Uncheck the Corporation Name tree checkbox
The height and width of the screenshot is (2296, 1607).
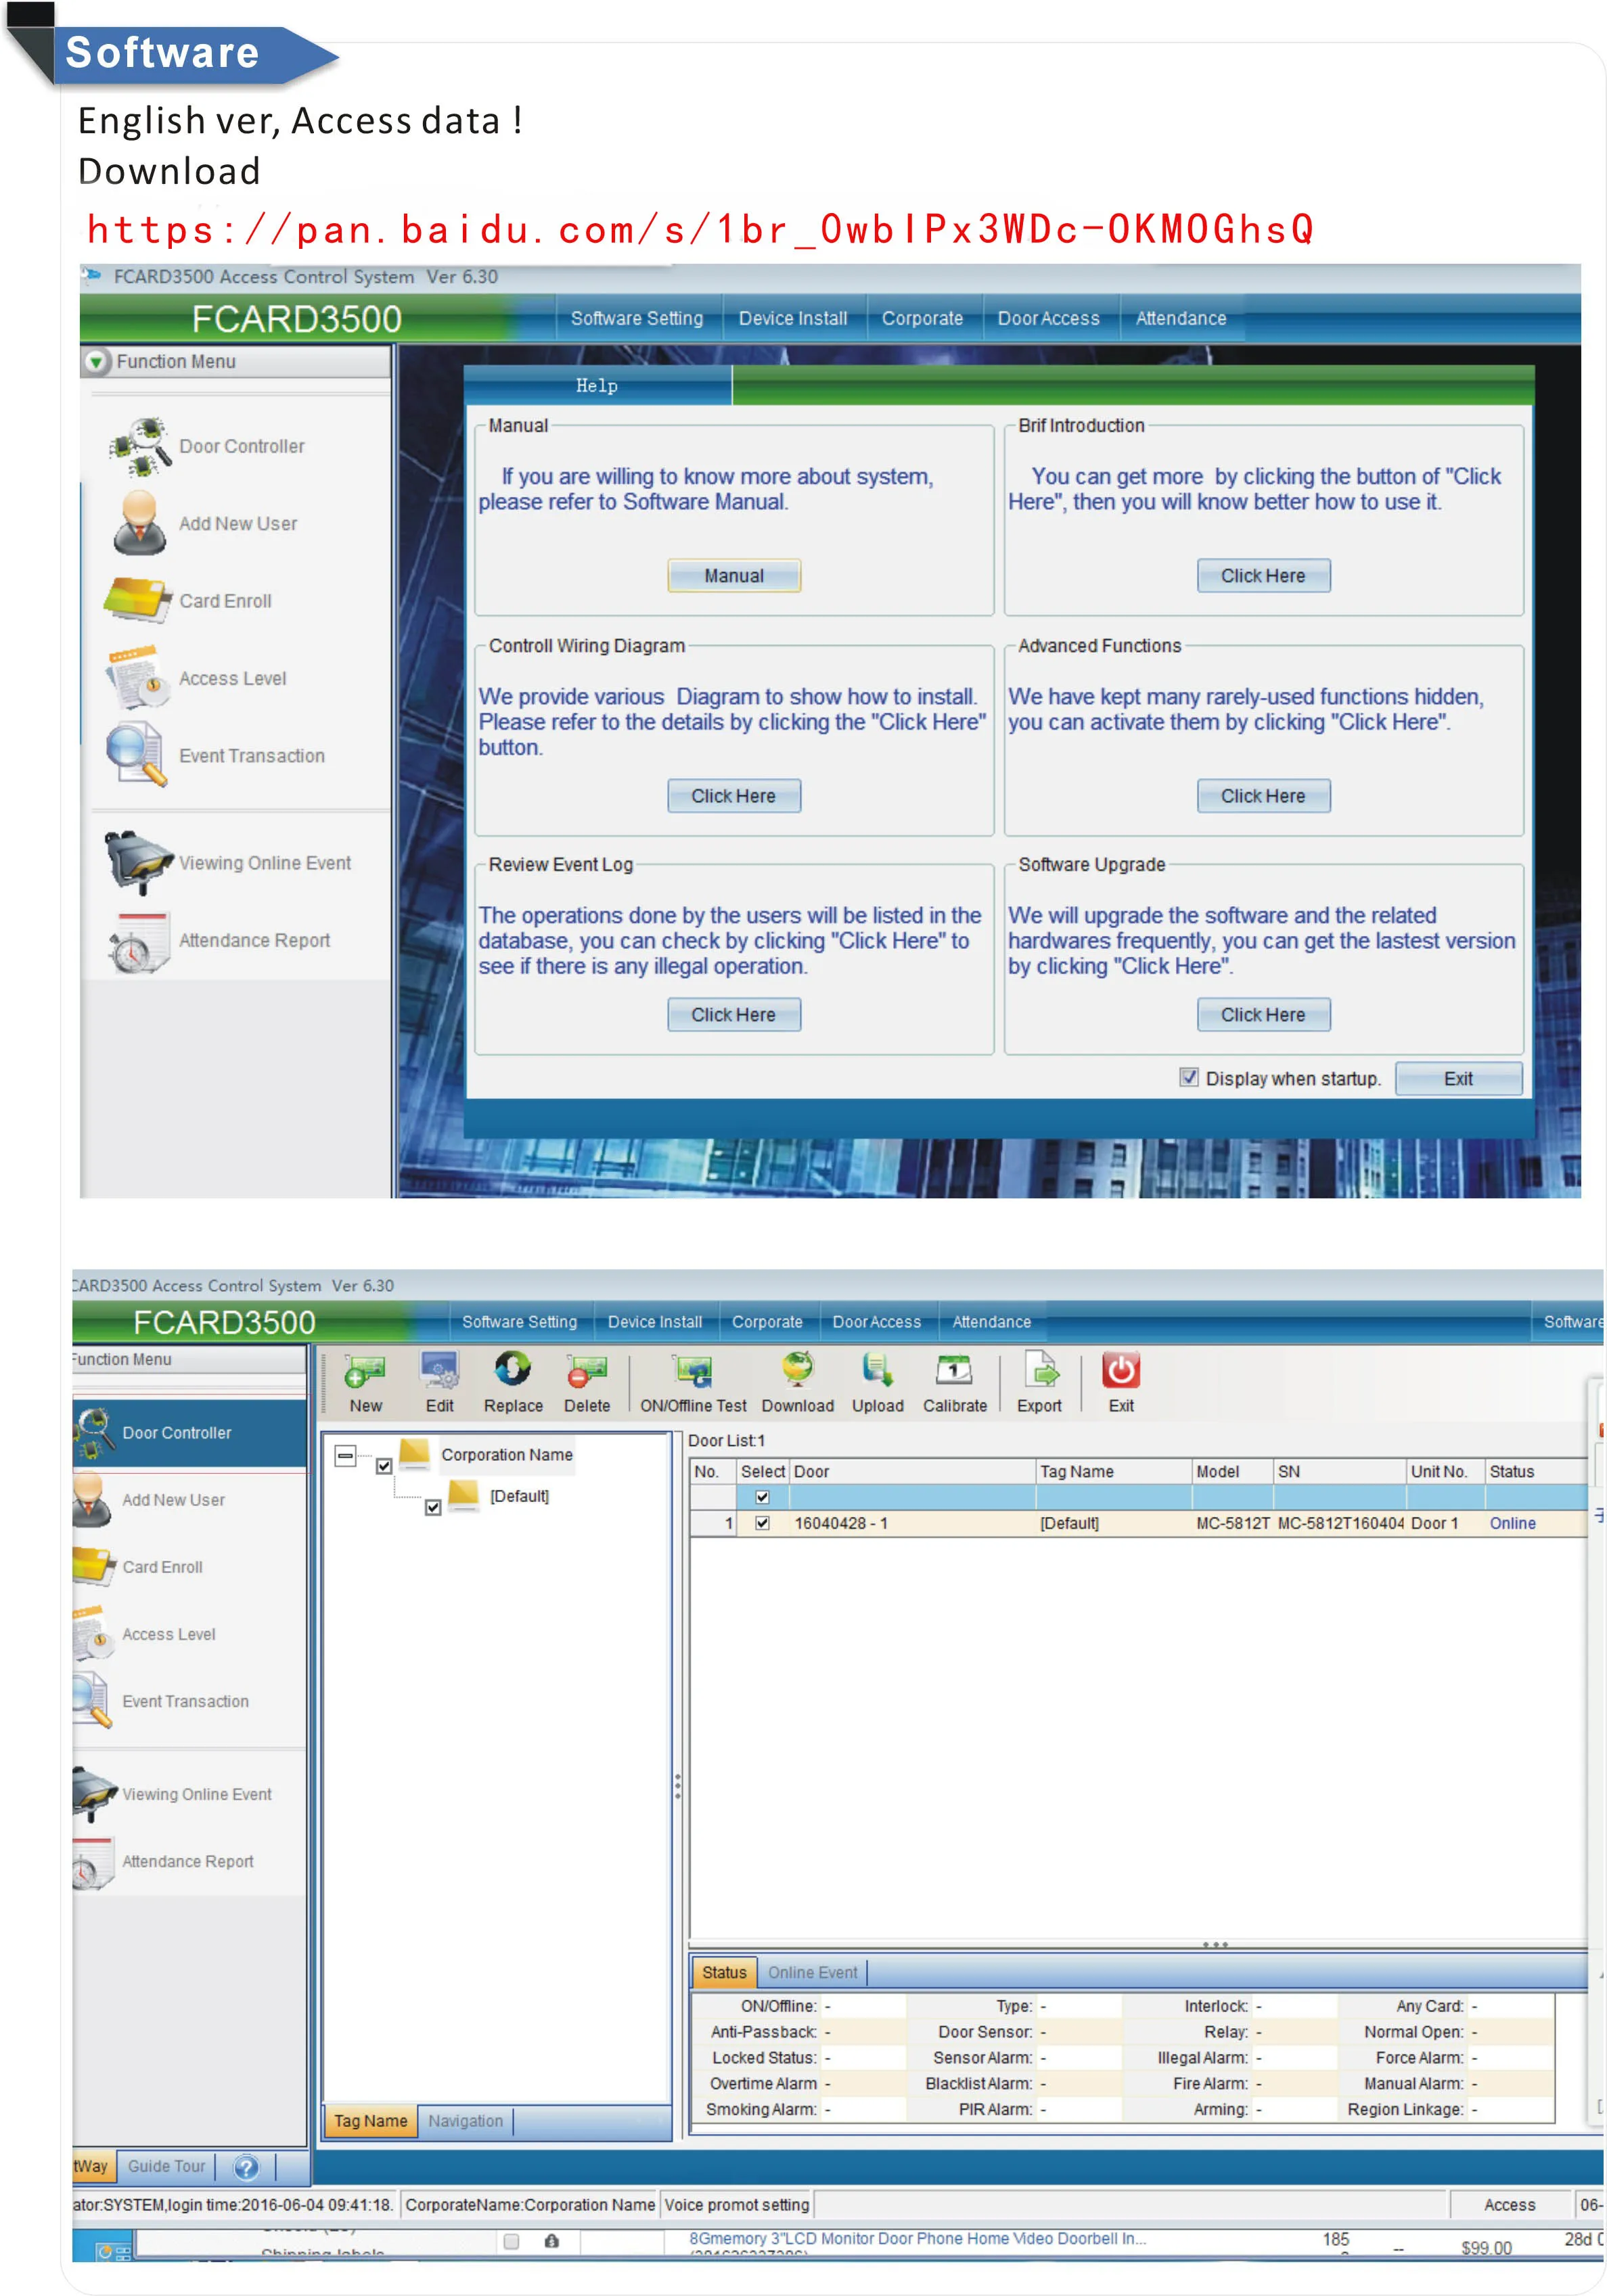[384, 1466]
